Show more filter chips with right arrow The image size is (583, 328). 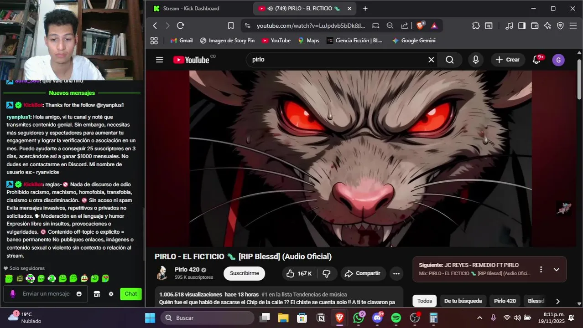point(557,301)
